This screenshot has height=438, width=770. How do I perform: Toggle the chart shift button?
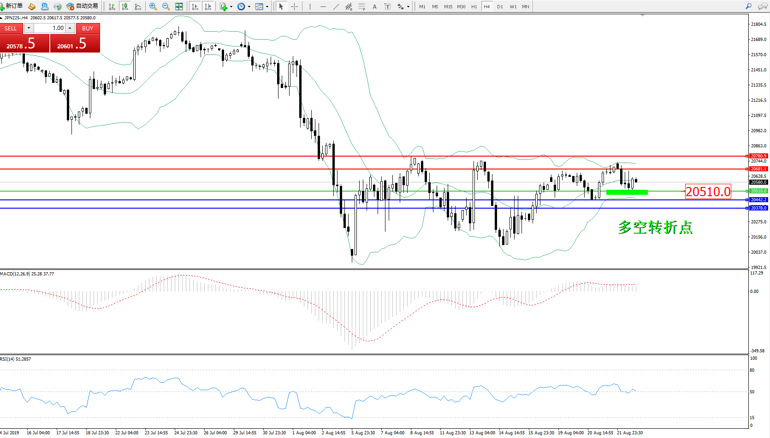[x=208, y=6]
